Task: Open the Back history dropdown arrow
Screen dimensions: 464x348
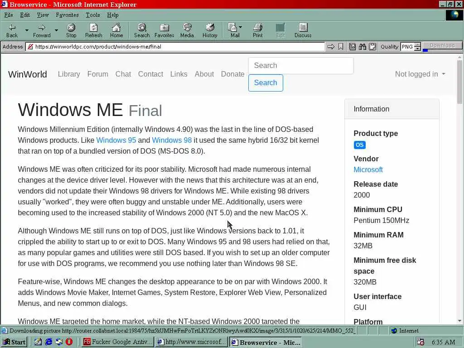Action: 27,30
